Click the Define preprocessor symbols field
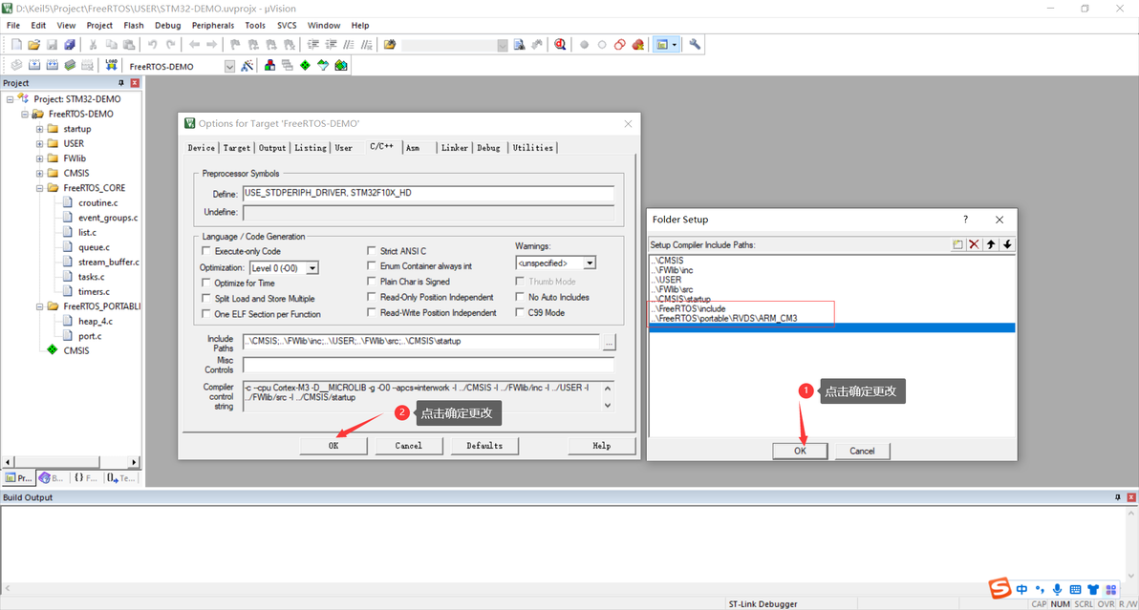This screenshot has height=610, width=1139. [429, 193]
